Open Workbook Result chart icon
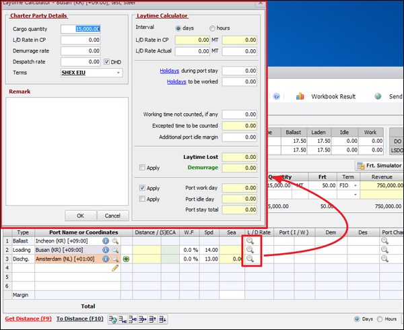 click(x=300, y=96)
